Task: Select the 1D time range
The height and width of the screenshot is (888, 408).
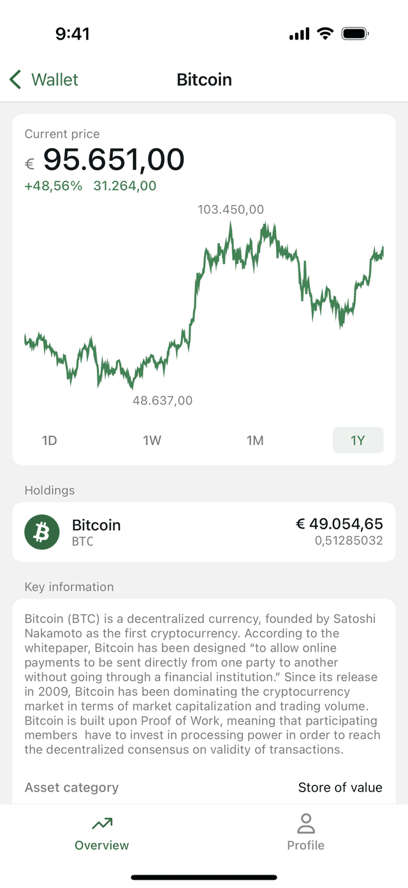Action: click(x=49, y=440)
